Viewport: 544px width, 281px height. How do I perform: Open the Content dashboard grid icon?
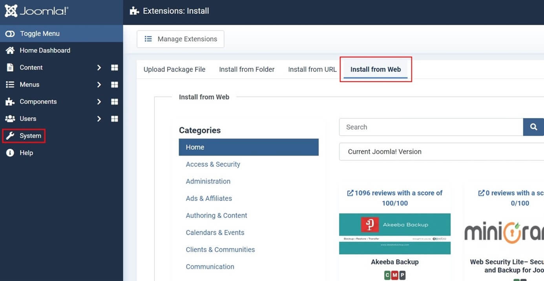[x=115, y=68]
